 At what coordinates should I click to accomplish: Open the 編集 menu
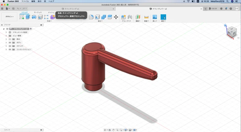[33, 1]
